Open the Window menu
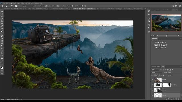This screenshot has width=182, height=102. pos(36,3)
